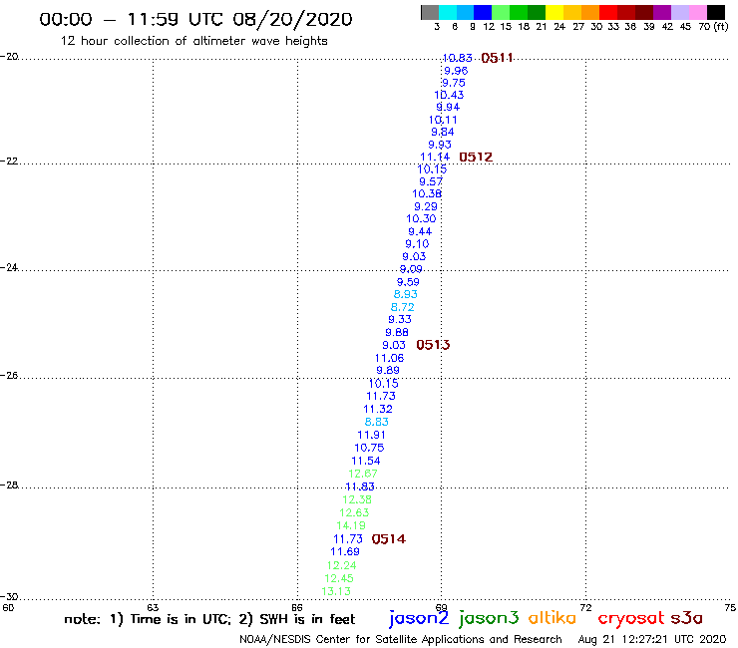Click the gray swatch in the color legend
The height and width of the screenshot is (648, 738).
click(x=430, y=12)
